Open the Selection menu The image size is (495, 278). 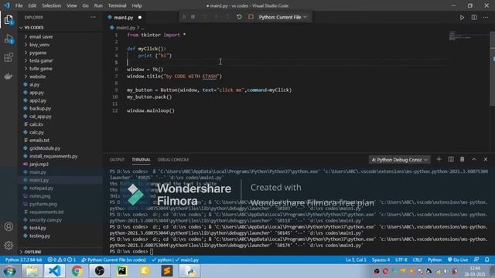pyautogui.click(x=51, y=5)
